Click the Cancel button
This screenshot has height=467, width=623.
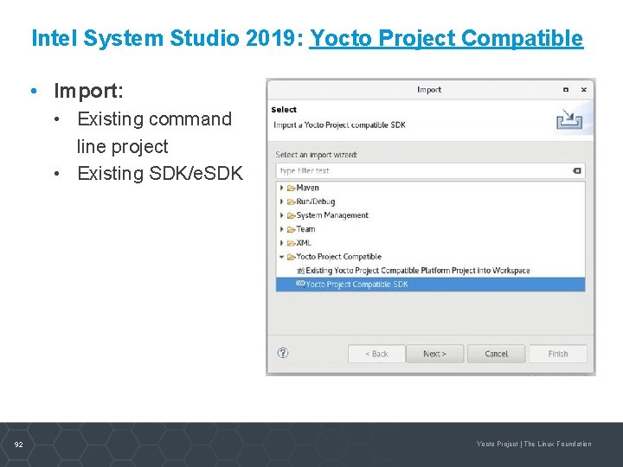(x=496, y=354)
